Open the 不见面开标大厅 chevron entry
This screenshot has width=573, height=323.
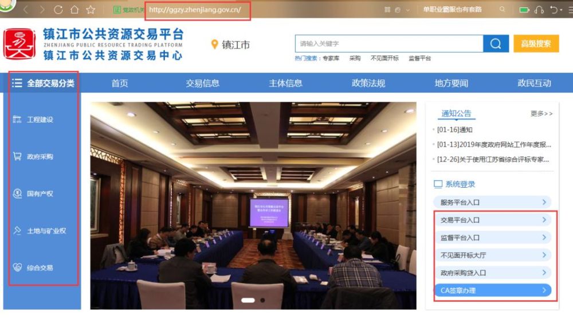[544, 255]
